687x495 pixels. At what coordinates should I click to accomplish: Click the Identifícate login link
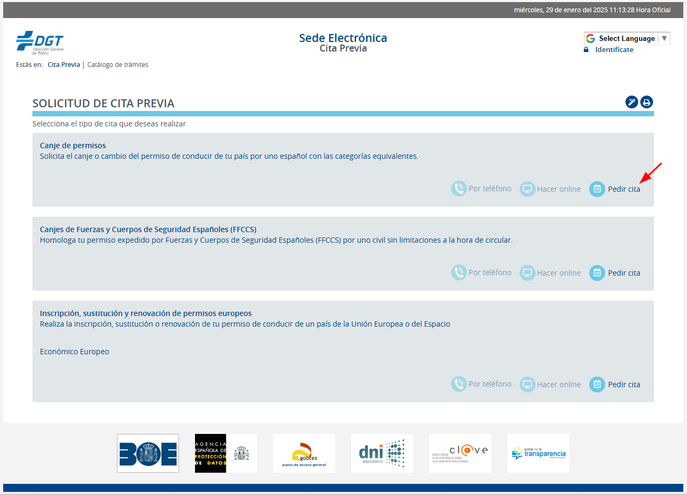[614, 49]
